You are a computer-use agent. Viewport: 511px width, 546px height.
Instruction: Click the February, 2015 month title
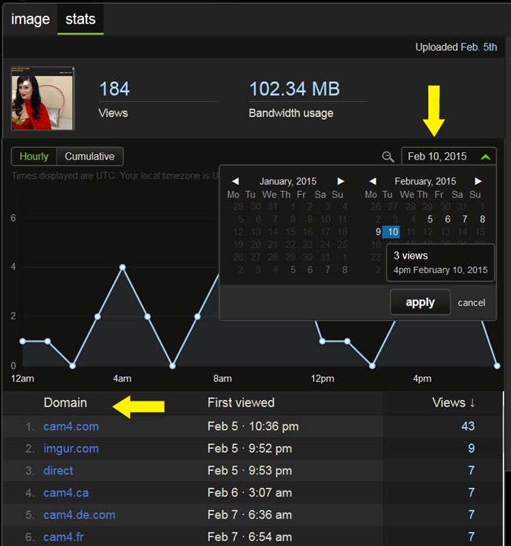[425, 181]
